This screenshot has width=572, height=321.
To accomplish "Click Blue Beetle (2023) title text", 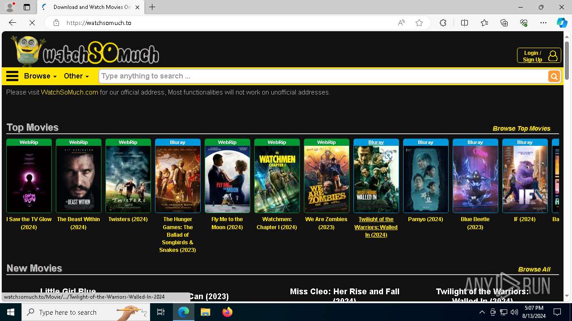I will 475,223.
